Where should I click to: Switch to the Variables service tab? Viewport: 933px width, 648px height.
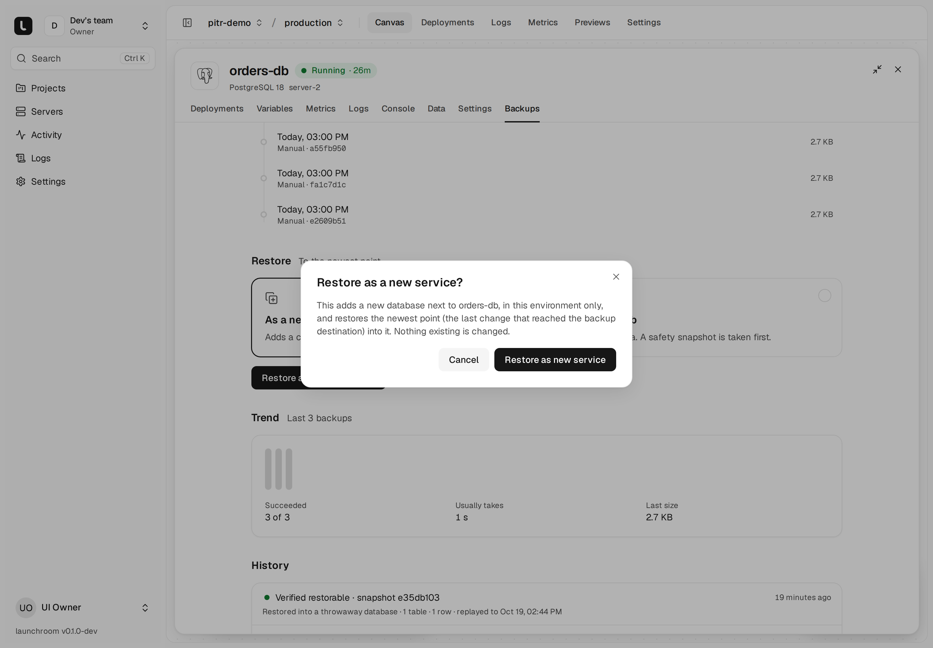pos(274,109)
